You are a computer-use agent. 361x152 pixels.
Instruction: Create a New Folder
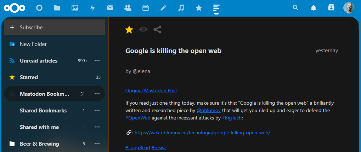click(x=55, y=44)
